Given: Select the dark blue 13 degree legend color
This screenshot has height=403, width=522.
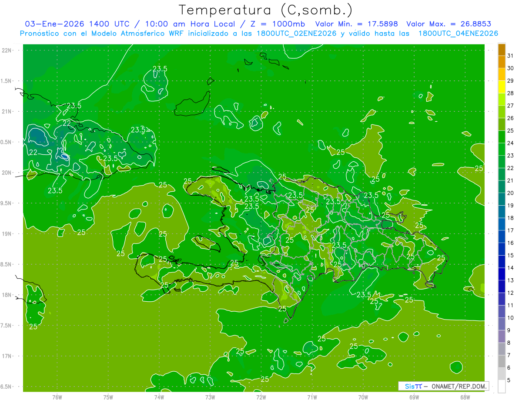Looking at the screenshot, I should (502, 274).
